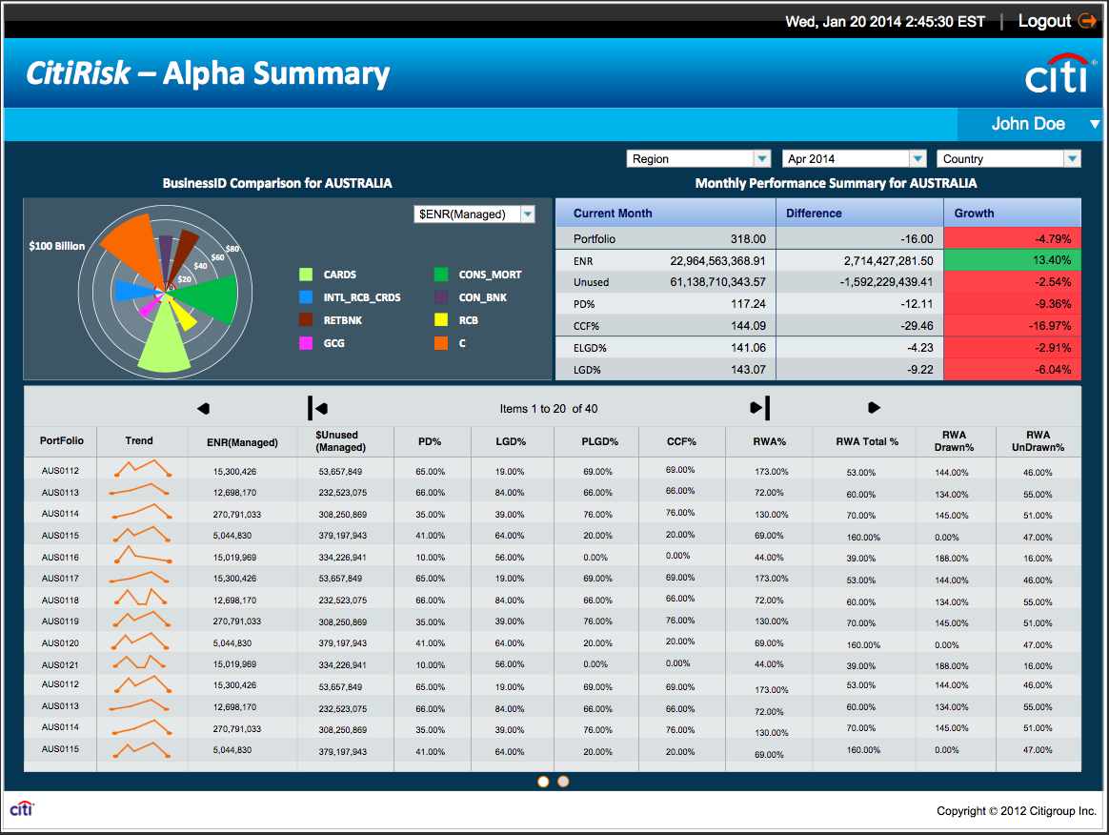Viewport: 1109px width, 835px height.
Task: Select portfolio AUS0121 in the table
Action: [60, 665]
